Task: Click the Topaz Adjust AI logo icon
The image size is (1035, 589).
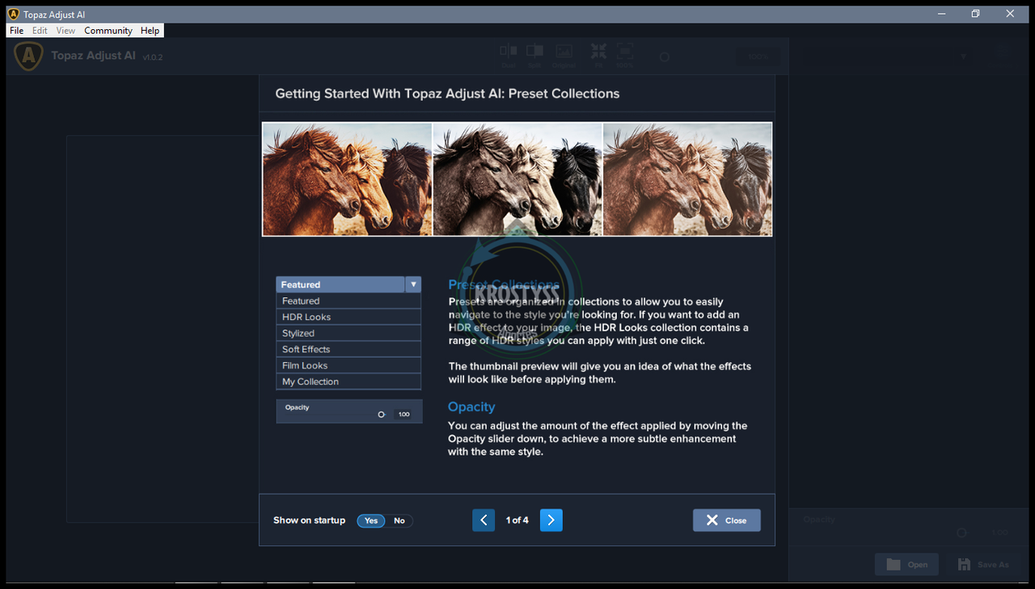Action: (29, 56)
